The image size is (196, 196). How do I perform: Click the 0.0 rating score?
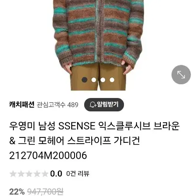point(56,174)
